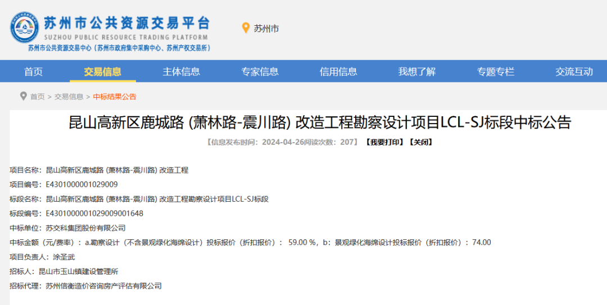Open the 信用信息 navigation item
This screenshot has height=305, width=607.
tap(338, 71)
